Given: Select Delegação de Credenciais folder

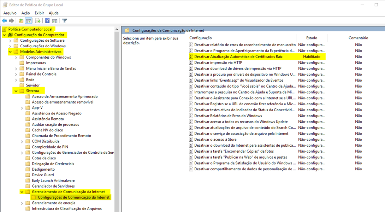Looking at the screenshot, I should point(53,164).
